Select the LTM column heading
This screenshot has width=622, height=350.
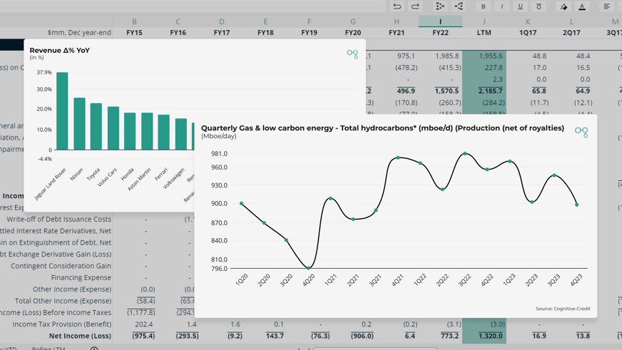pyautogui.click(x=484, y=33)
